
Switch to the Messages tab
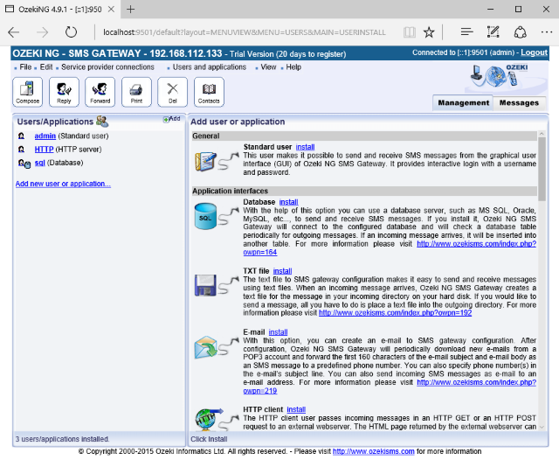(x=519, y=103)
